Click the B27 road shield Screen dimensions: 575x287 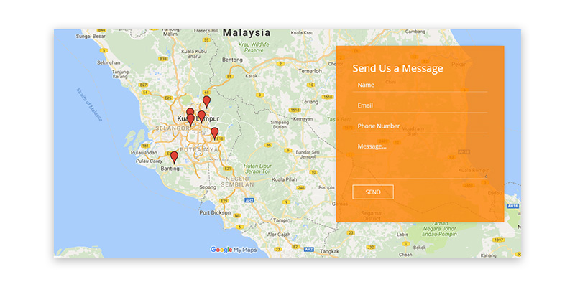[x=142, y=85]
